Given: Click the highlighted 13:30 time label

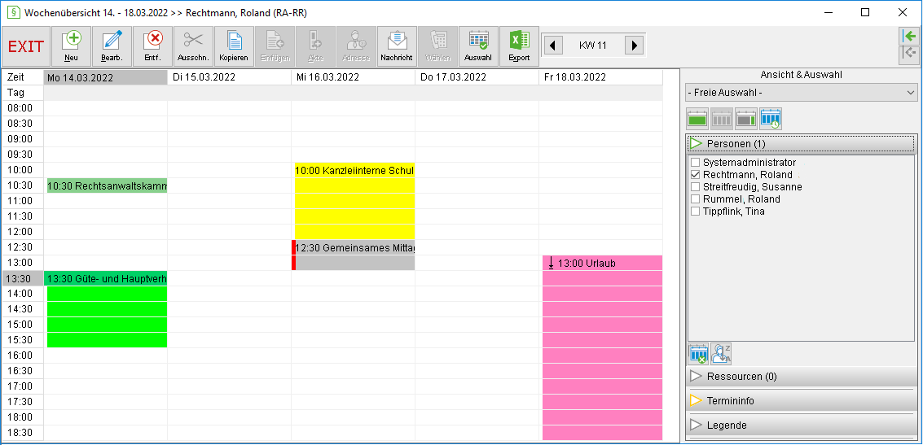Looking at the screenshot, I should click(x=23, y=279).
